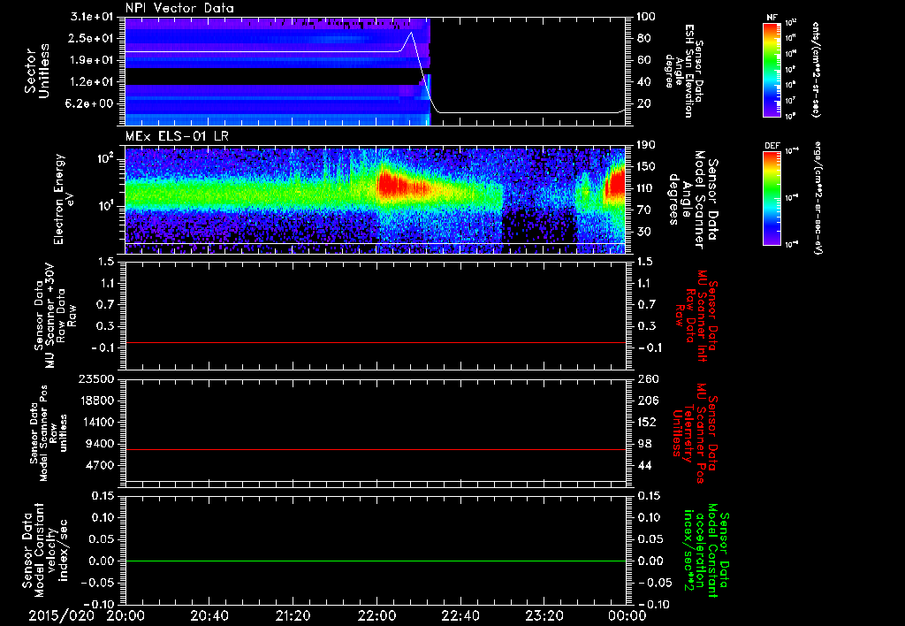Click the NF rainbow color bar
This screenshot has height=626, width=905.
[x=772, y=70]
